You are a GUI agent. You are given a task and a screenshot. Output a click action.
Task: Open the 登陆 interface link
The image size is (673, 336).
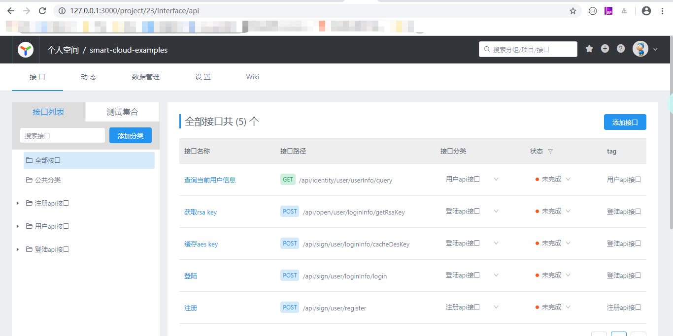(191, 276)
